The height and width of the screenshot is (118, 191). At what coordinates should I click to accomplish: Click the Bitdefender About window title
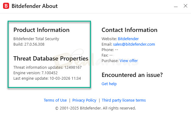pos(35,6)
